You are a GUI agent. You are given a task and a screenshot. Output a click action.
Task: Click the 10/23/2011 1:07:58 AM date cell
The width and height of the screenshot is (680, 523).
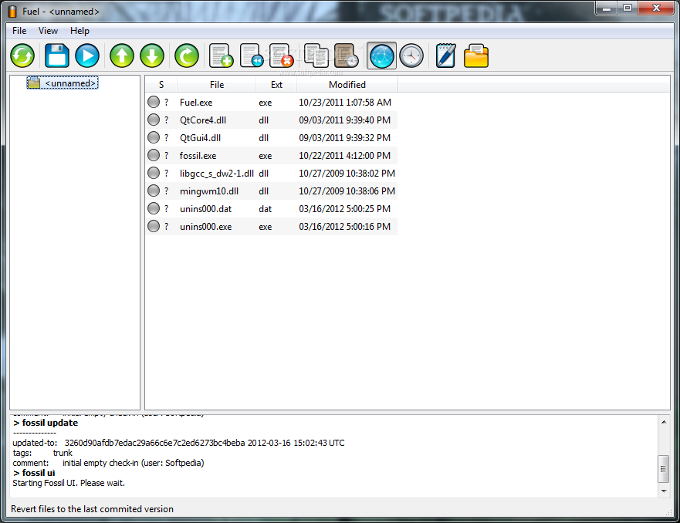pos(345,103)
